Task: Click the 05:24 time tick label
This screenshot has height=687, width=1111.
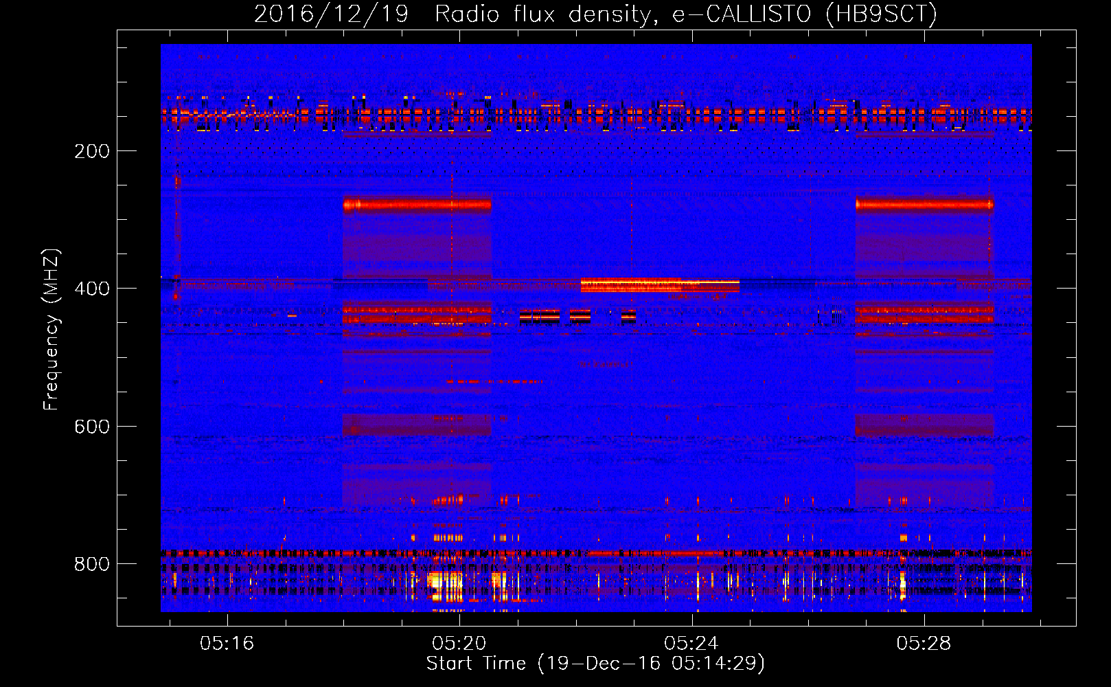Action: point(691,643)
